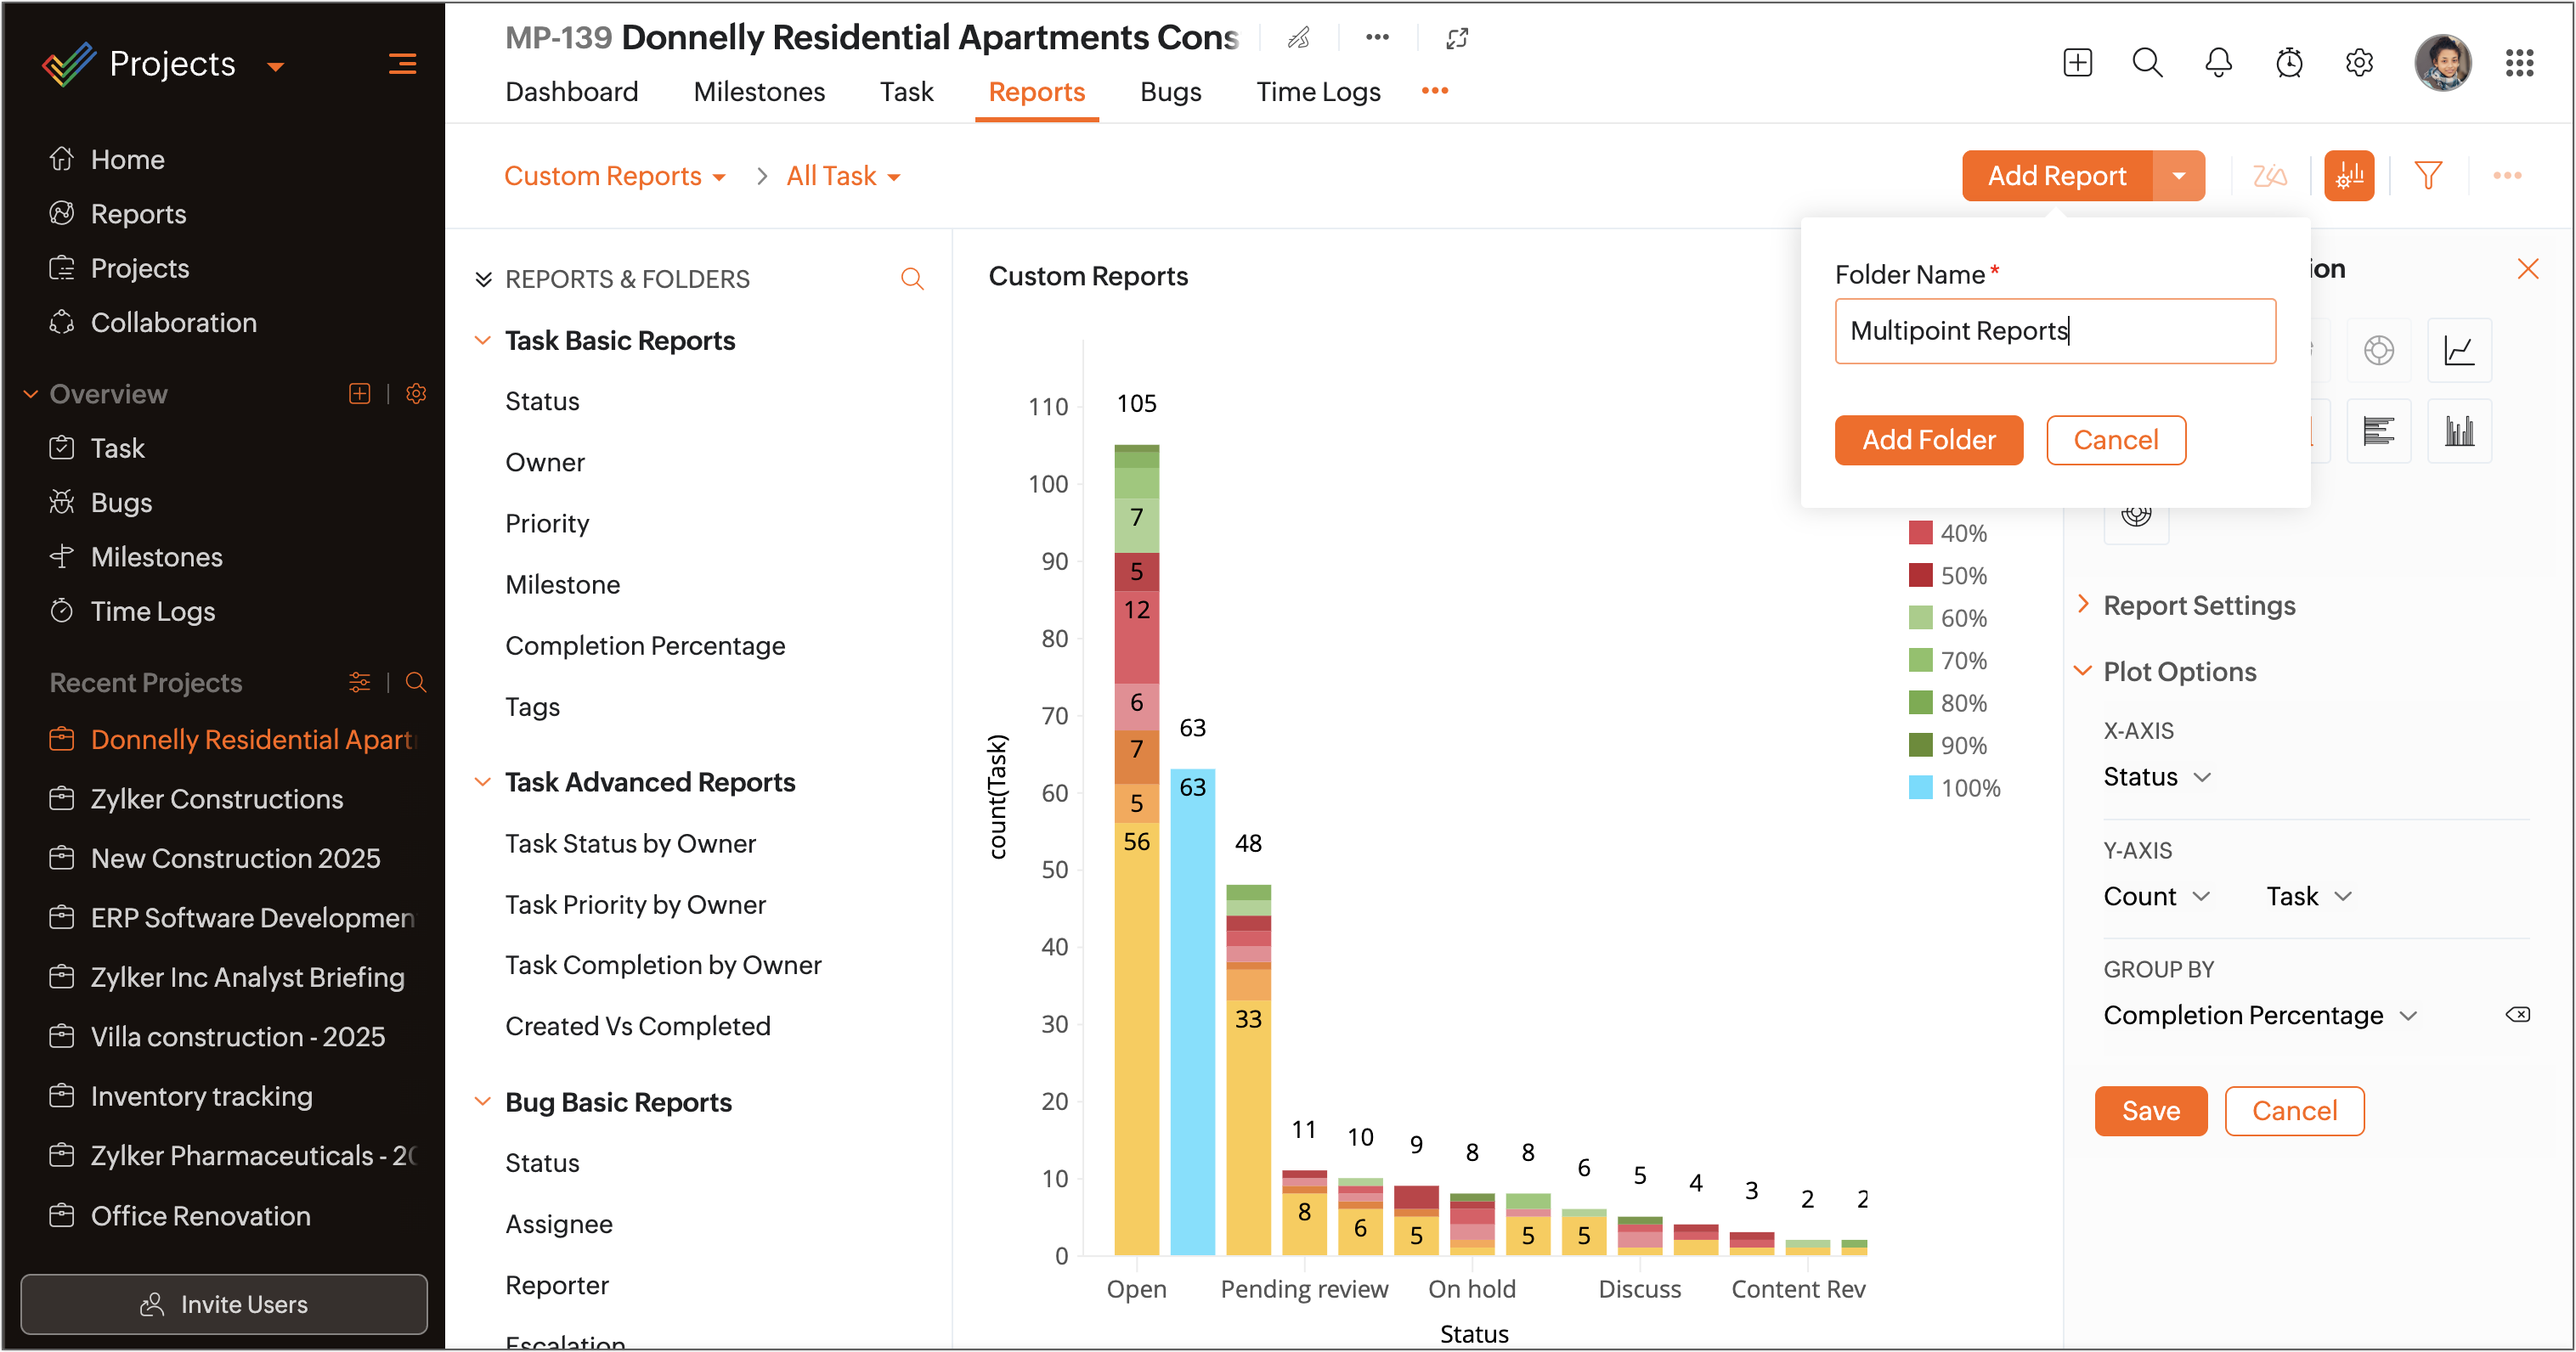
Task: Select the grouped bar chart icon
Action: pyautogui.click(x=2459, y=431)
